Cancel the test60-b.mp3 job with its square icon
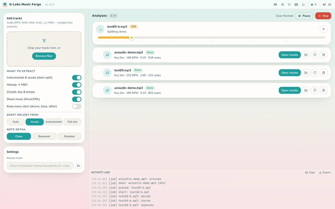Image resolution: width=335 pixels, height=209 pixels. coord(323,29)
